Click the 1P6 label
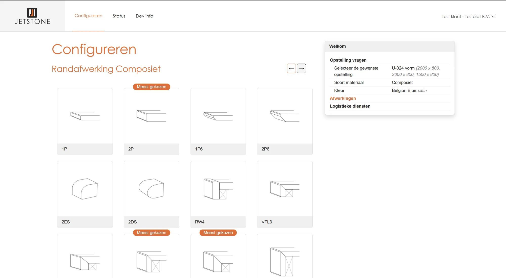This screenshot has width=506, height=278. [199, 149]
